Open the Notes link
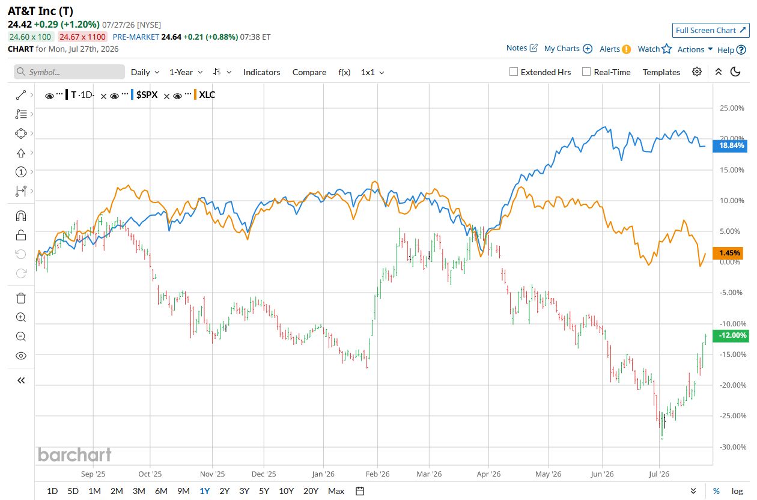 [521, 48]
